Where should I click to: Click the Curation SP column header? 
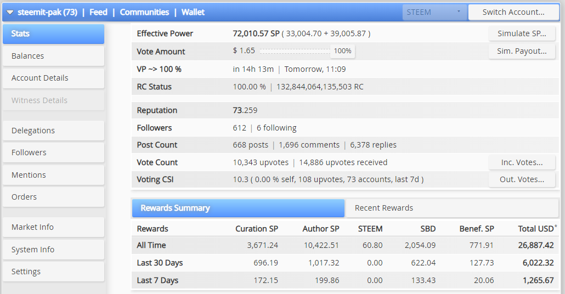257,229
